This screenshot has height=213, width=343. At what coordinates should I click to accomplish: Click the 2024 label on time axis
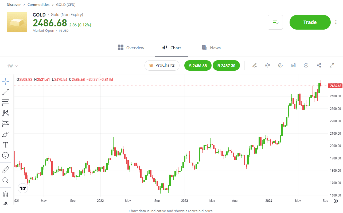[269, 200]
